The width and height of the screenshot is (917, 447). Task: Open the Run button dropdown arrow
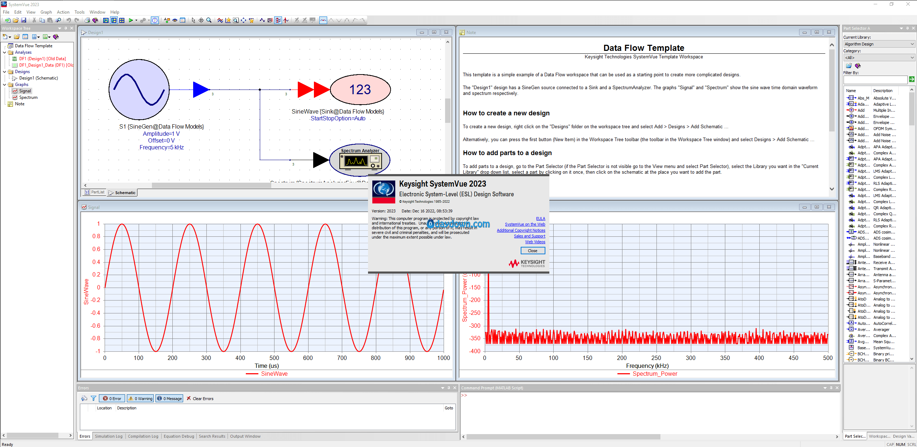[x=136, y=20]
